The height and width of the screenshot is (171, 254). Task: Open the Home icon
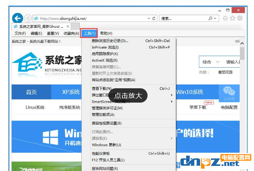tap(225, 18)
